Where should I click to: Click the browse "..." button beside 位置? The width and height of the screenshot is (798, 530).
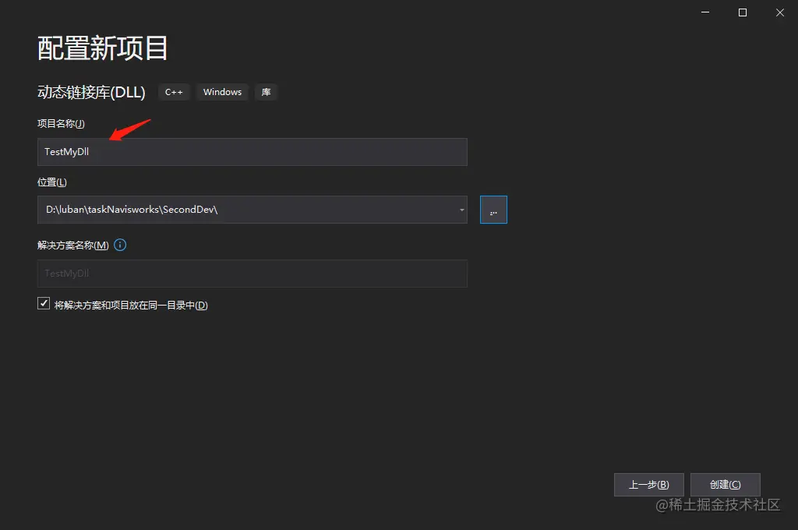pyautogui.click(x=493, y=209)
